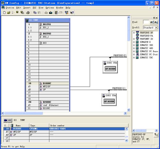Expand the SIMATIC 400 catalog node
160x149 pixels.
pos(134,48)
